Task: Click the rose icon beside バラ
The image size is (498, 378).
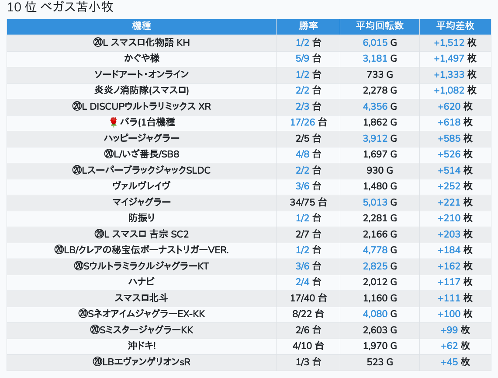Action: tap(114, 122)
